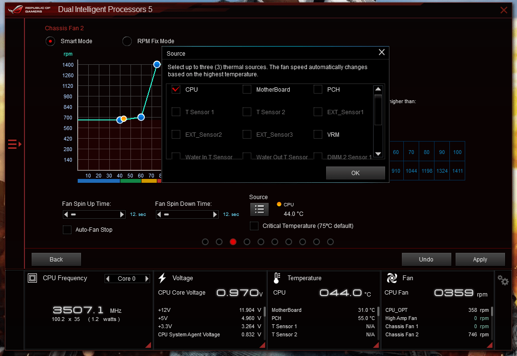
Task: Uncheck the CPU thermal source
Action: [x=176, y=89]
